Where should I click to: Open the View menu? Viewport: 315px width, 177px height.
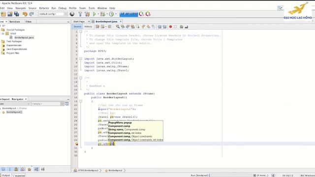10,8
